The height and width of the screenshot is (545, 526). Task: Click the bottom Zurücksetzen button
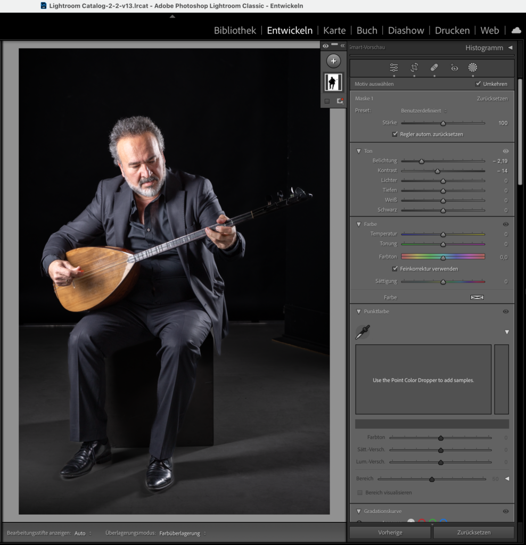474,532
